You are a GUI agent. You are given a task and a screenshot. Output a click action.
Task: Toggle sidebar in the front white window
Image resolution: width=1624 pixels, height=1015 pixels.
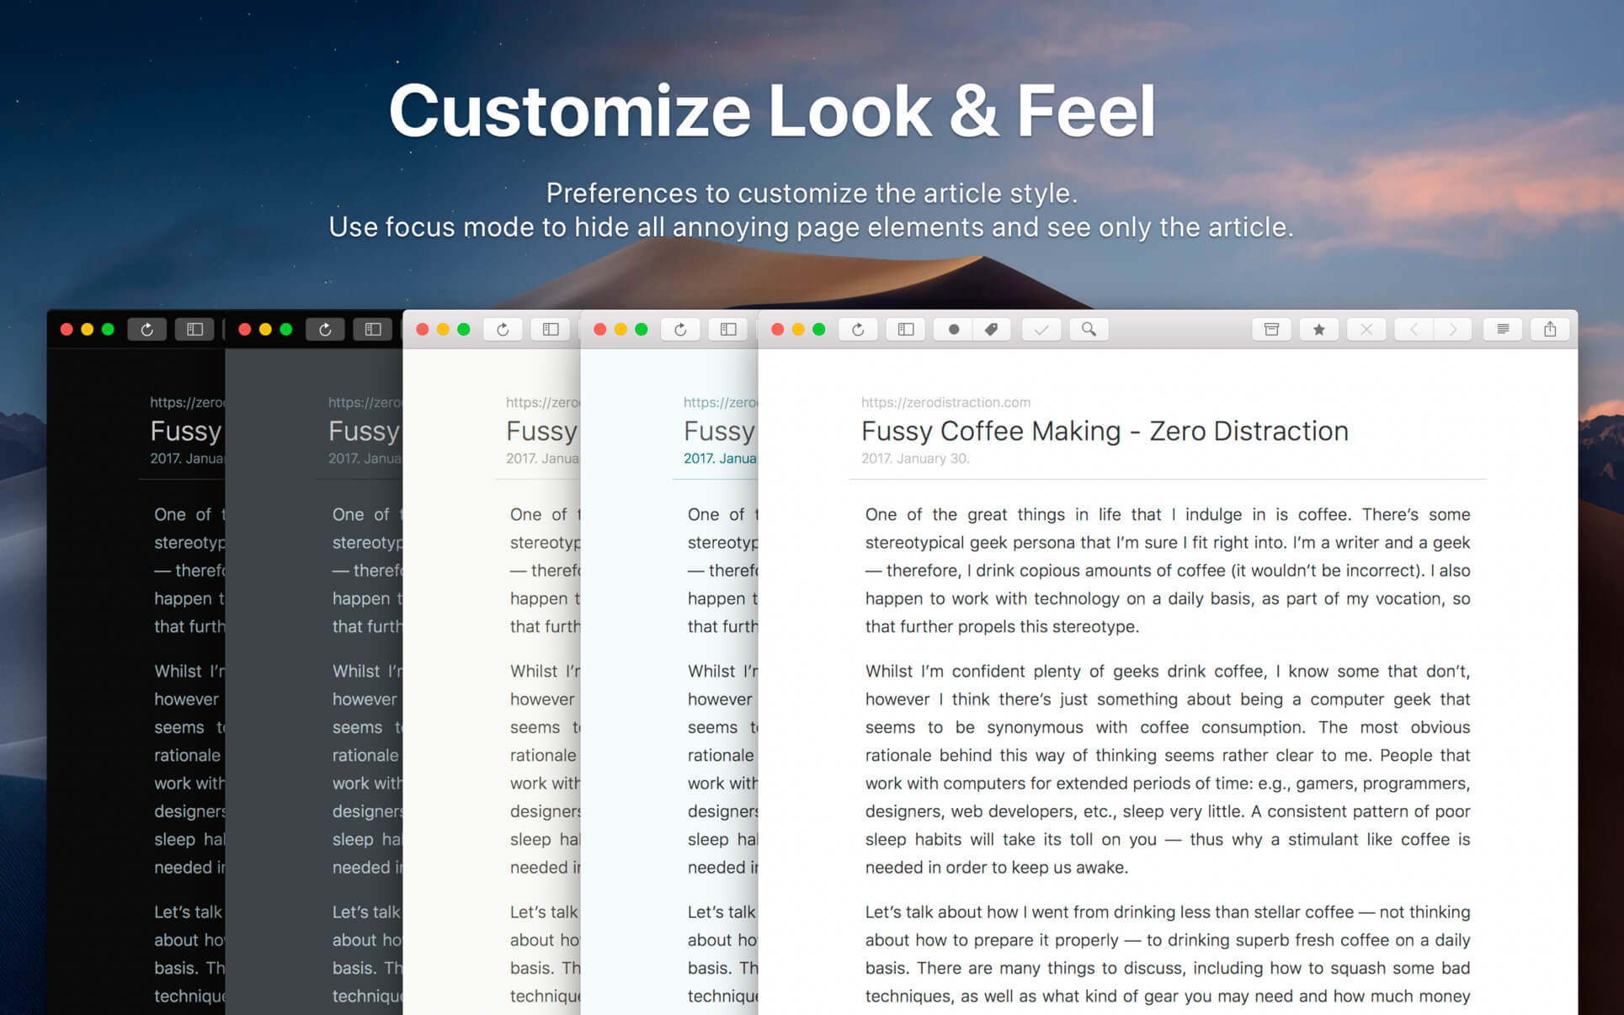click(x=906, y=329)
